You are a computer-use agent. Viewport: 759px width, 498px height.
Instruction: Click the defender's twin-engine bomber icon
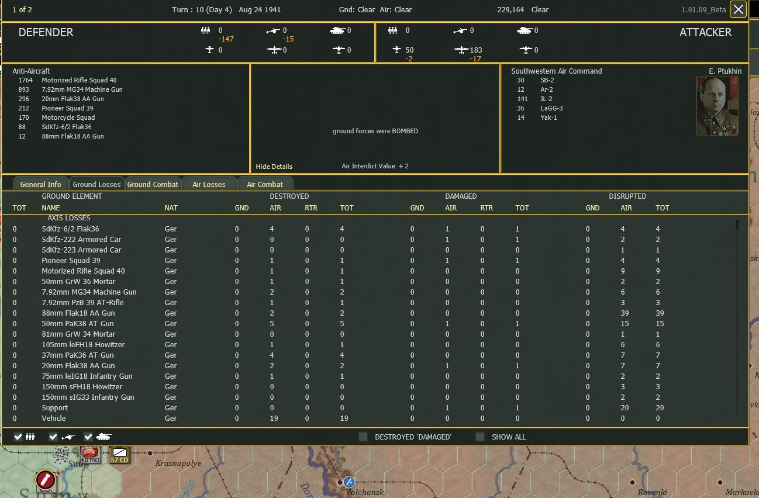tap(274, 50)
